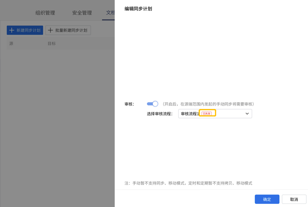
Task: Click the 选择审核流程: label
Action: (x=160, y=114)
